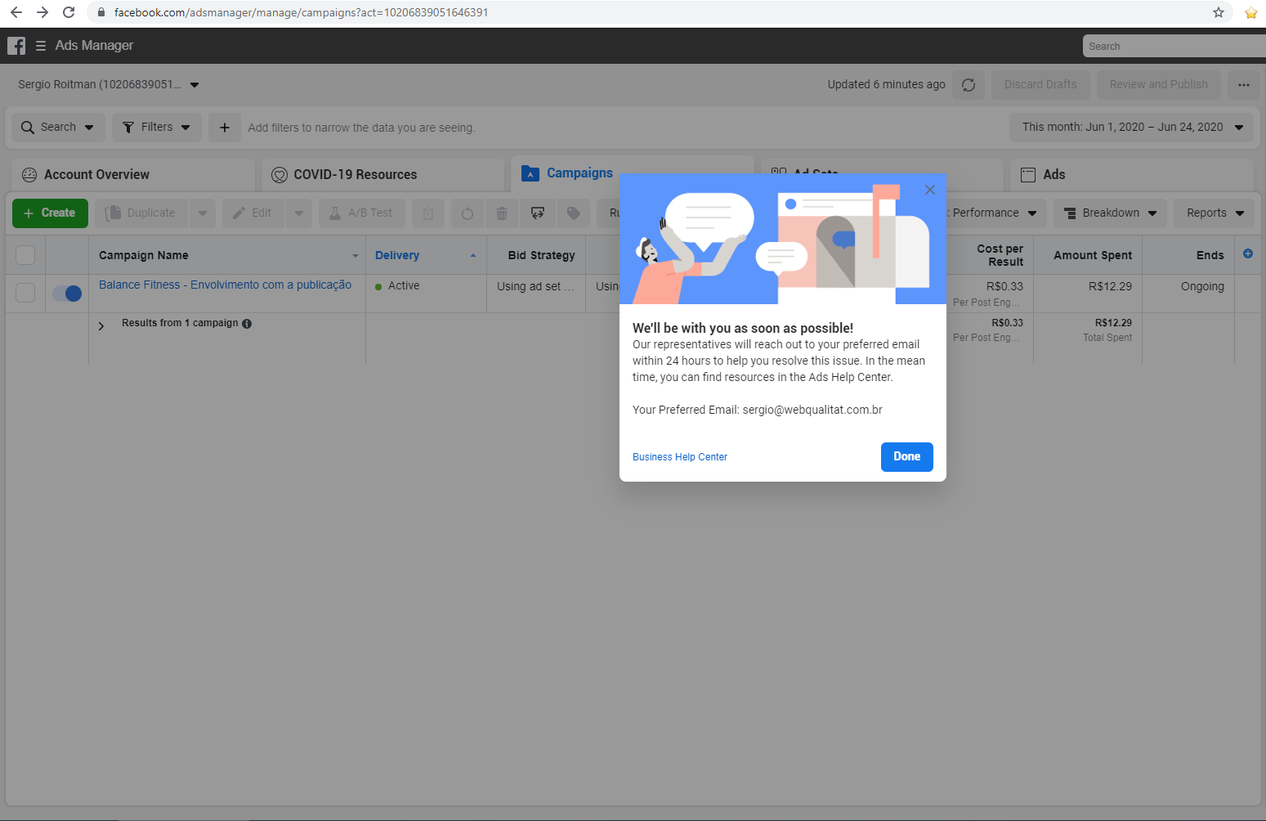
Task: Open the Facebook logo home icon
Action: (16, 46)
